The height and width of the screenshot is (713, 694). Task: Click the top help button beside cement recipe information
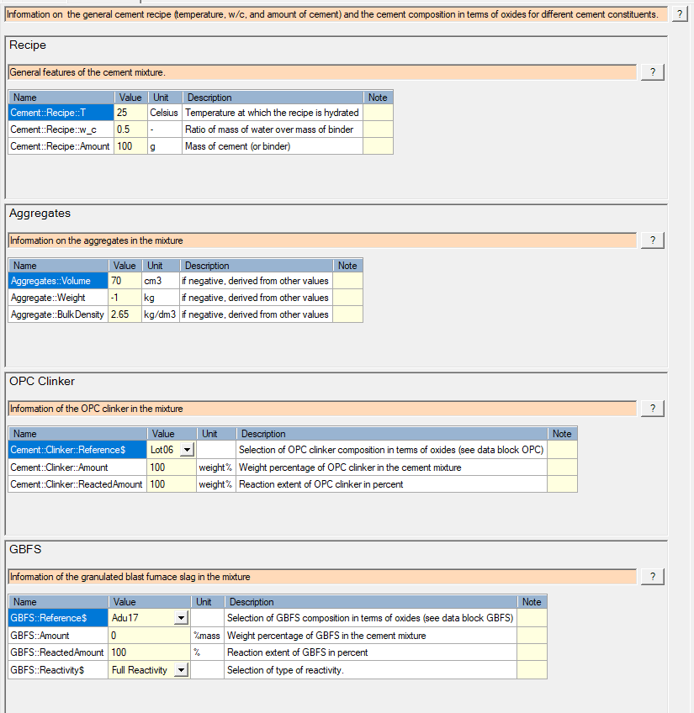pos(679,15)
